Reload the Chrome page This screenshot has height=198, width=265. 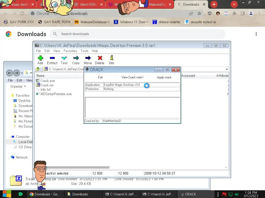[22, 13]
